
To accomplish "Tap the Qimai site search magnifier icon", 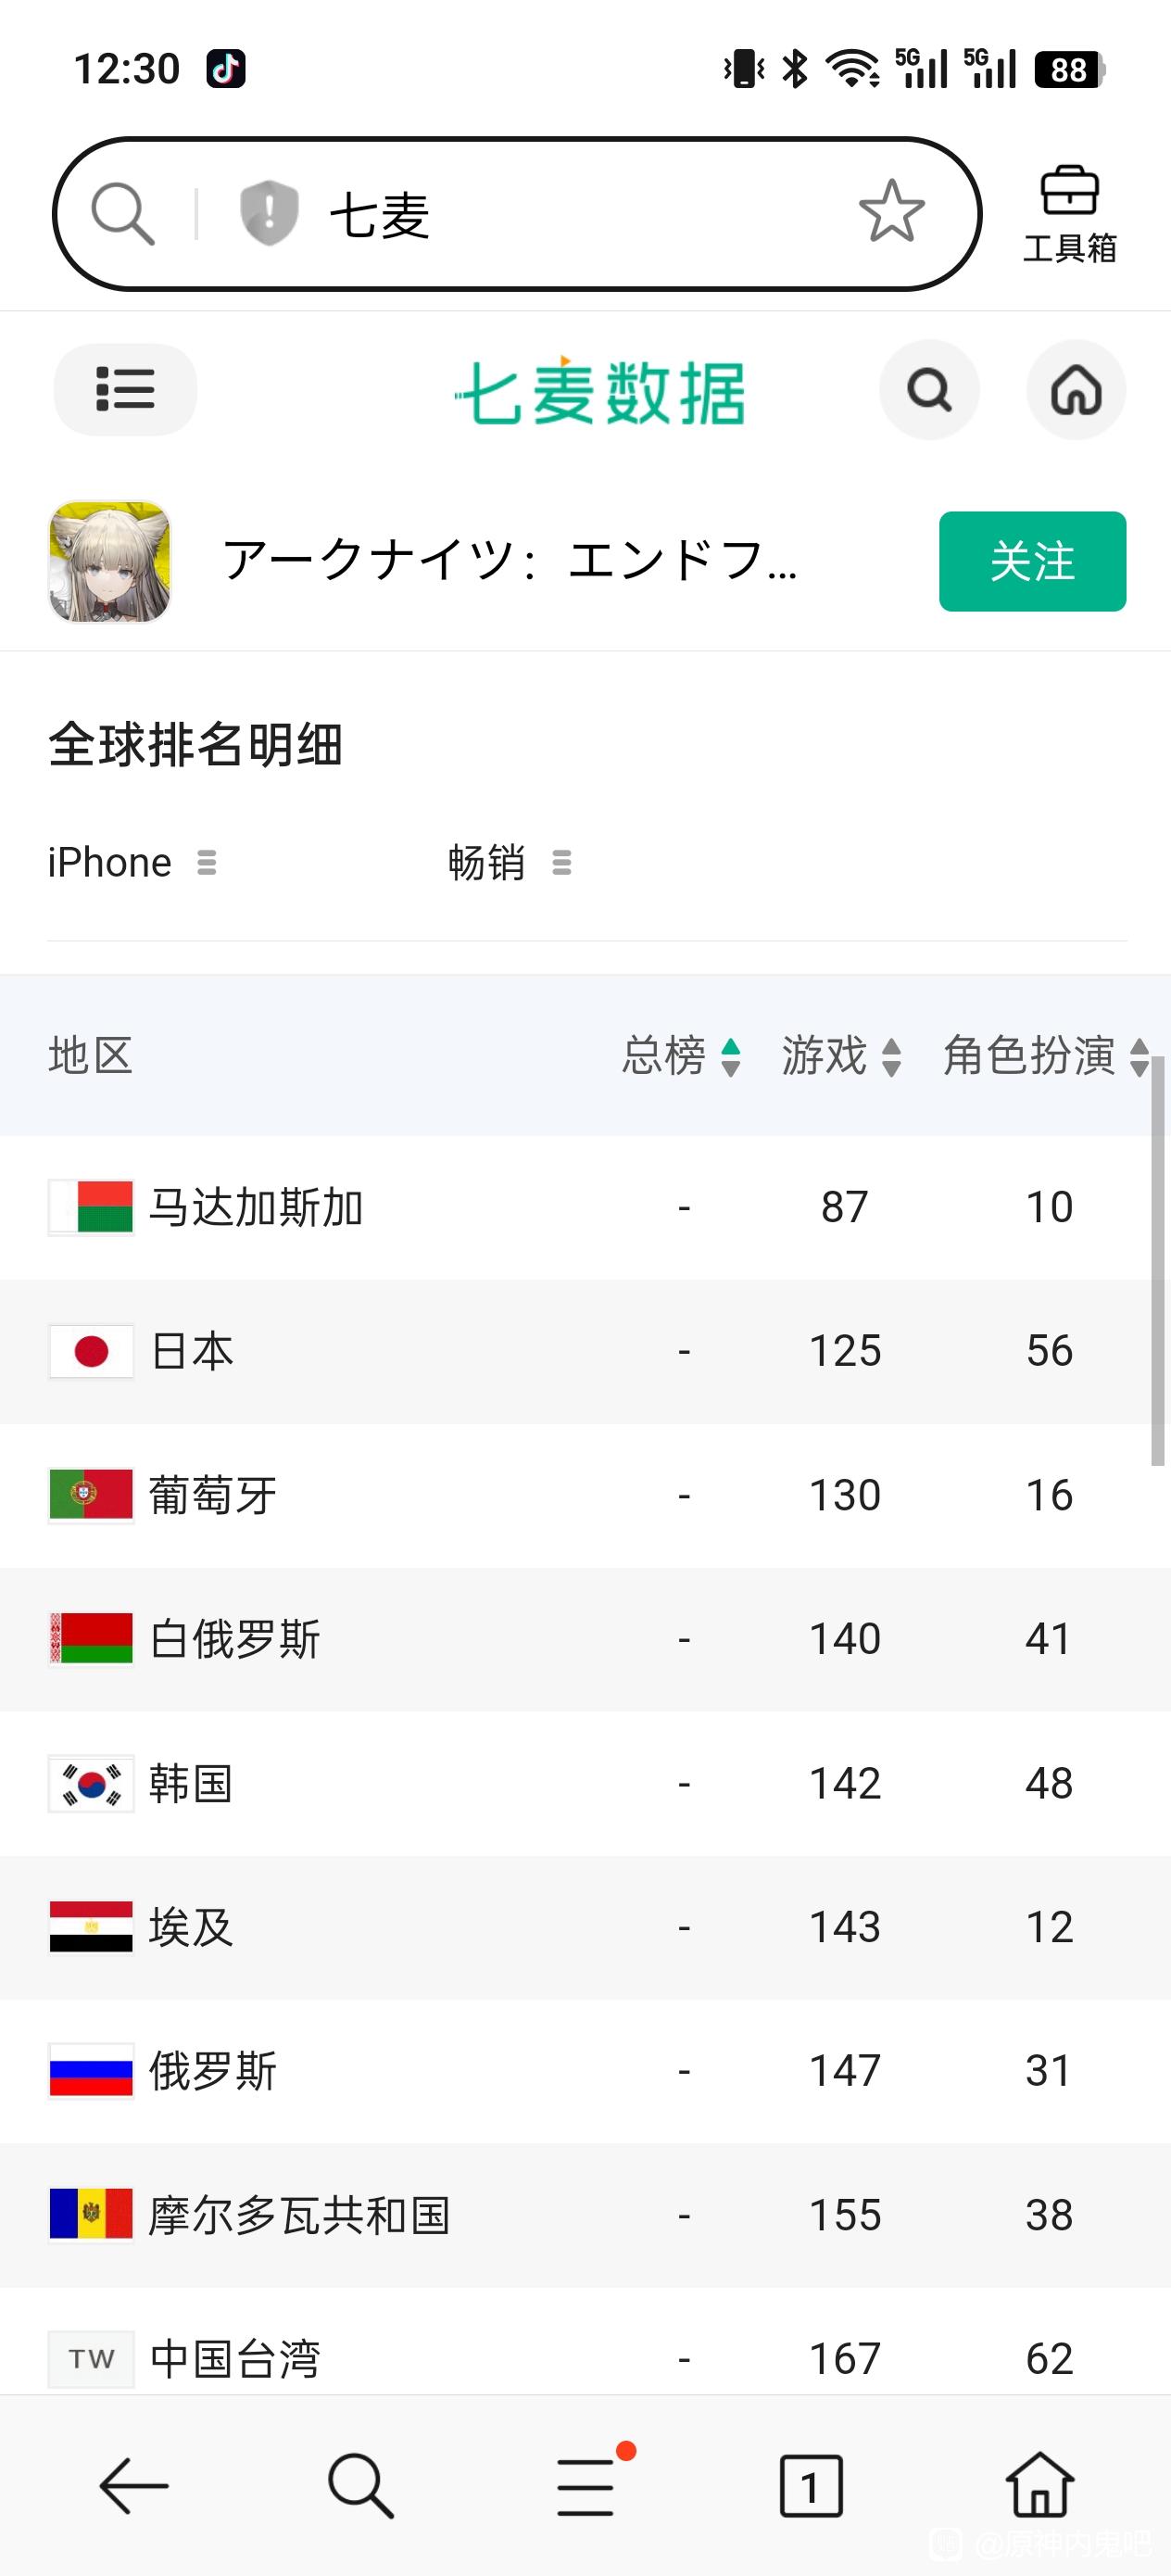I will coord(929,390).
